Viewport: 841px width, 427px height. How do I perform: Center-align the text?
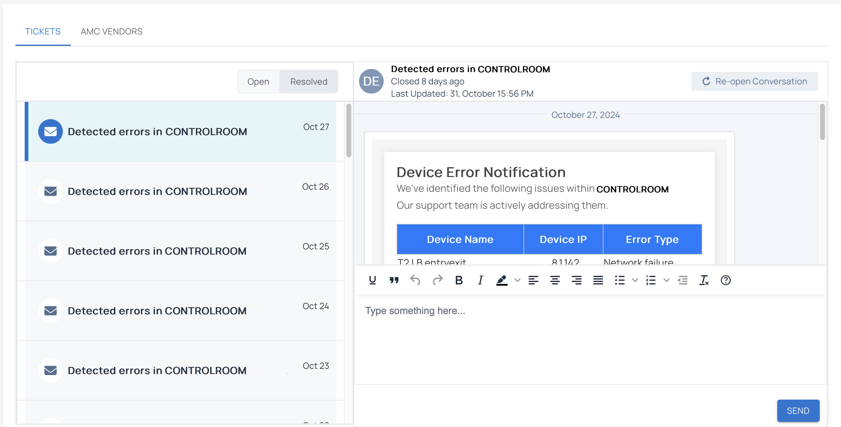(555, 280)
